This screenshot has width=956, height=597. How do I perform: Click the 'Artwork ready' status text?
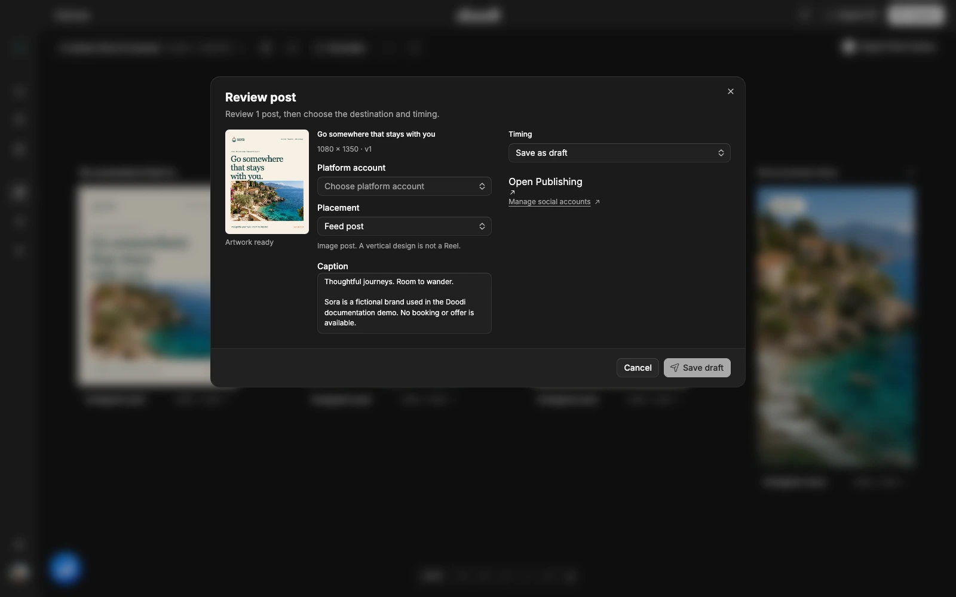click(249, 242)
